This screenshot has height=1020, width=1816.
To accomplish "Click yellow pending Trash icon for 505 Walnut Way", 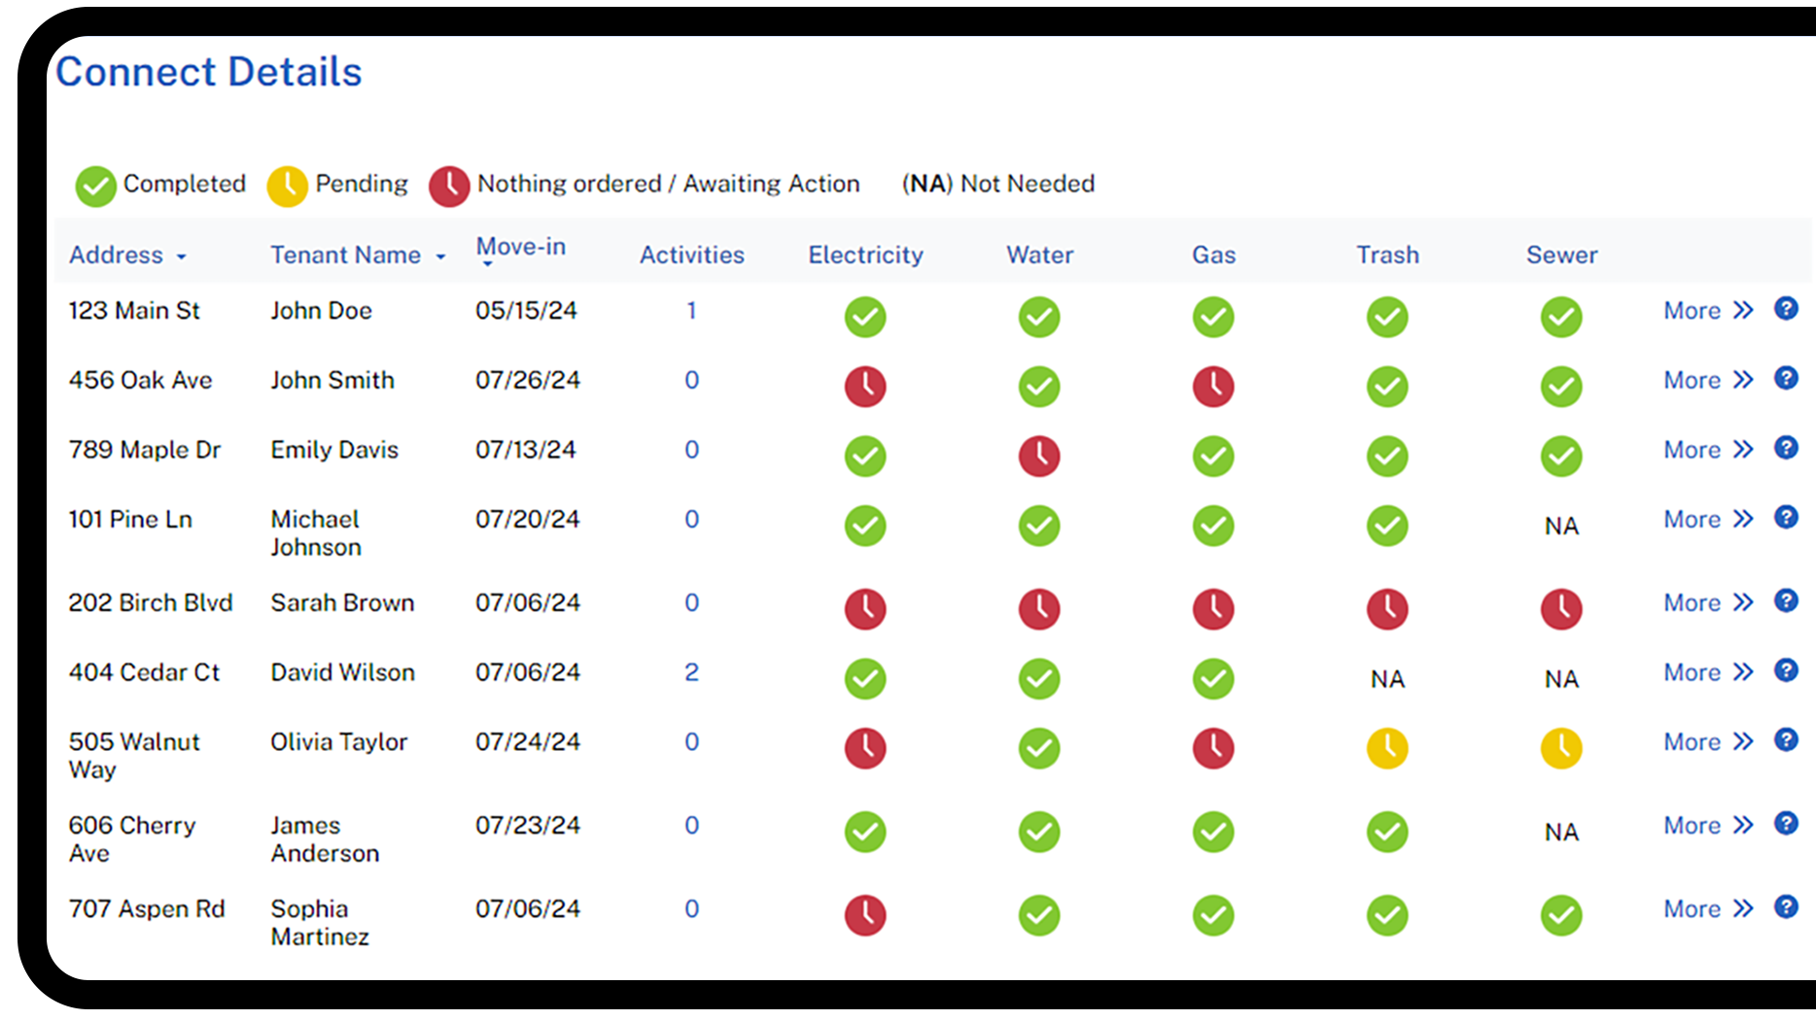I will (1387, 748).
